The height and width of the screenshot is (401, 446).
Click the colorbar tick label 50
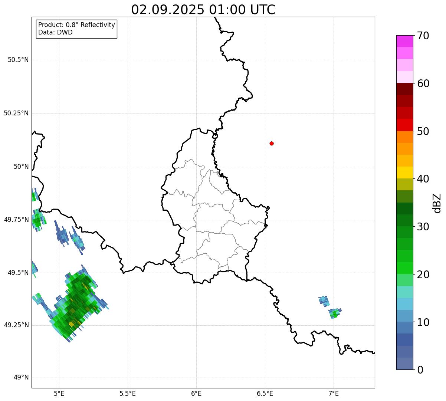pyautogui.click(x=423, y=131)
